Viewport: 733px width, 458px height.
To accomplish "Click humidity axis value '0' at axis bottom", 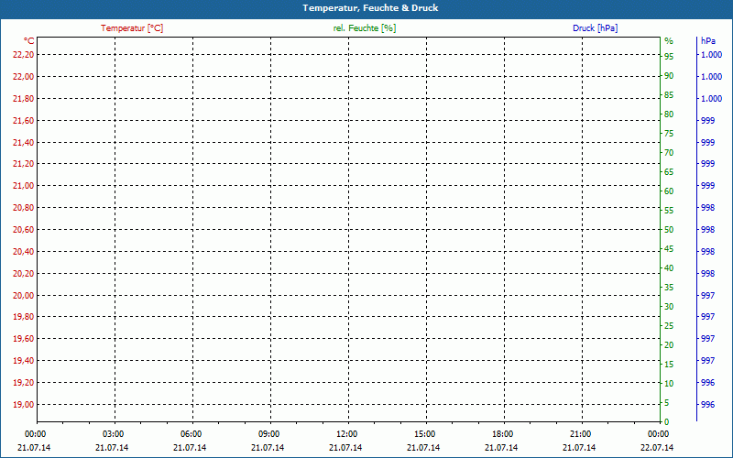I will (667, 422).
